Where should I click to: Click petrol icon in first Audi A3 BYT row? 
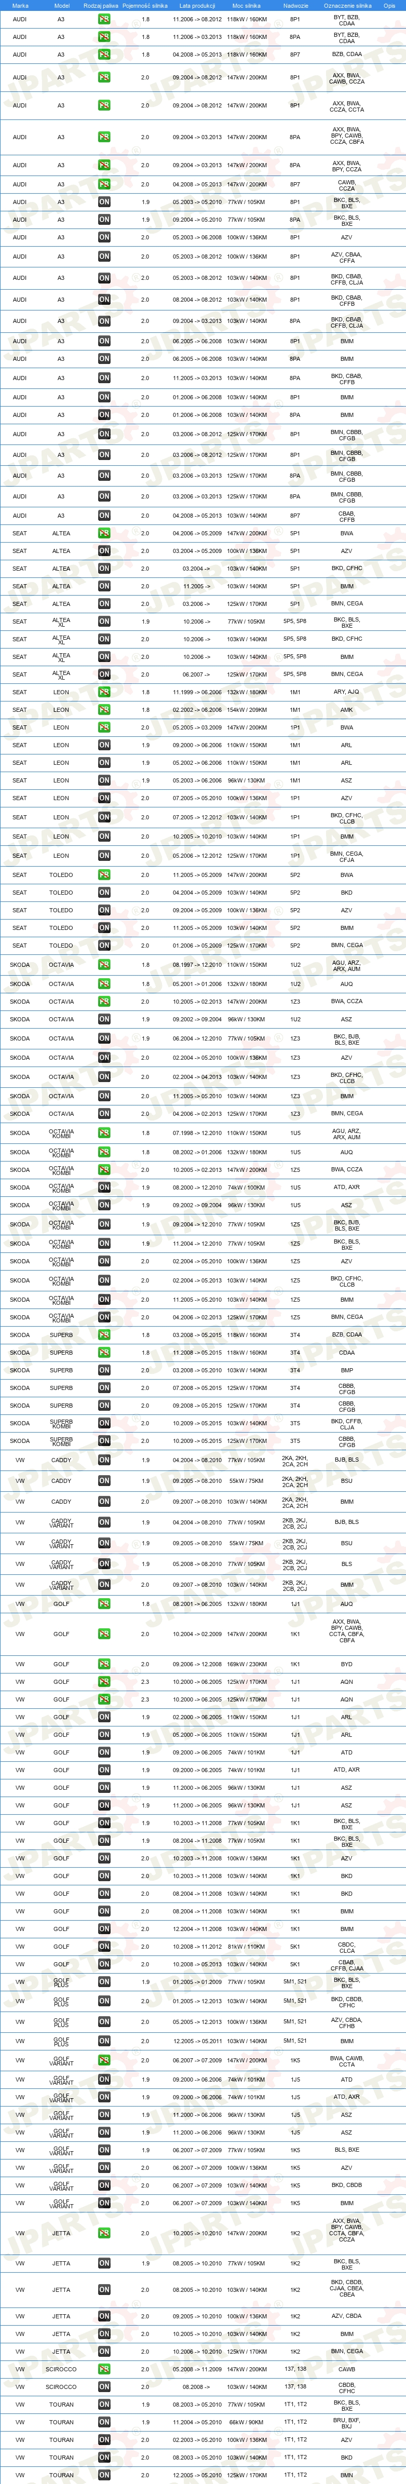point(104,19)
